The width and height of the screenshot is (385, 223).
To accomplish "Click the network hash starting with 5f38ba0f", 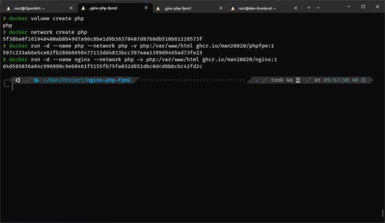I will point(102,39).
